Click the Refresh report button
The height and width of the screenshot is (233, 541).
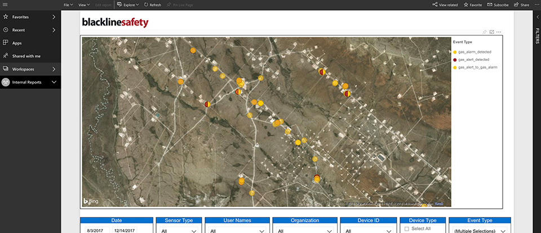tap(152, 5)
